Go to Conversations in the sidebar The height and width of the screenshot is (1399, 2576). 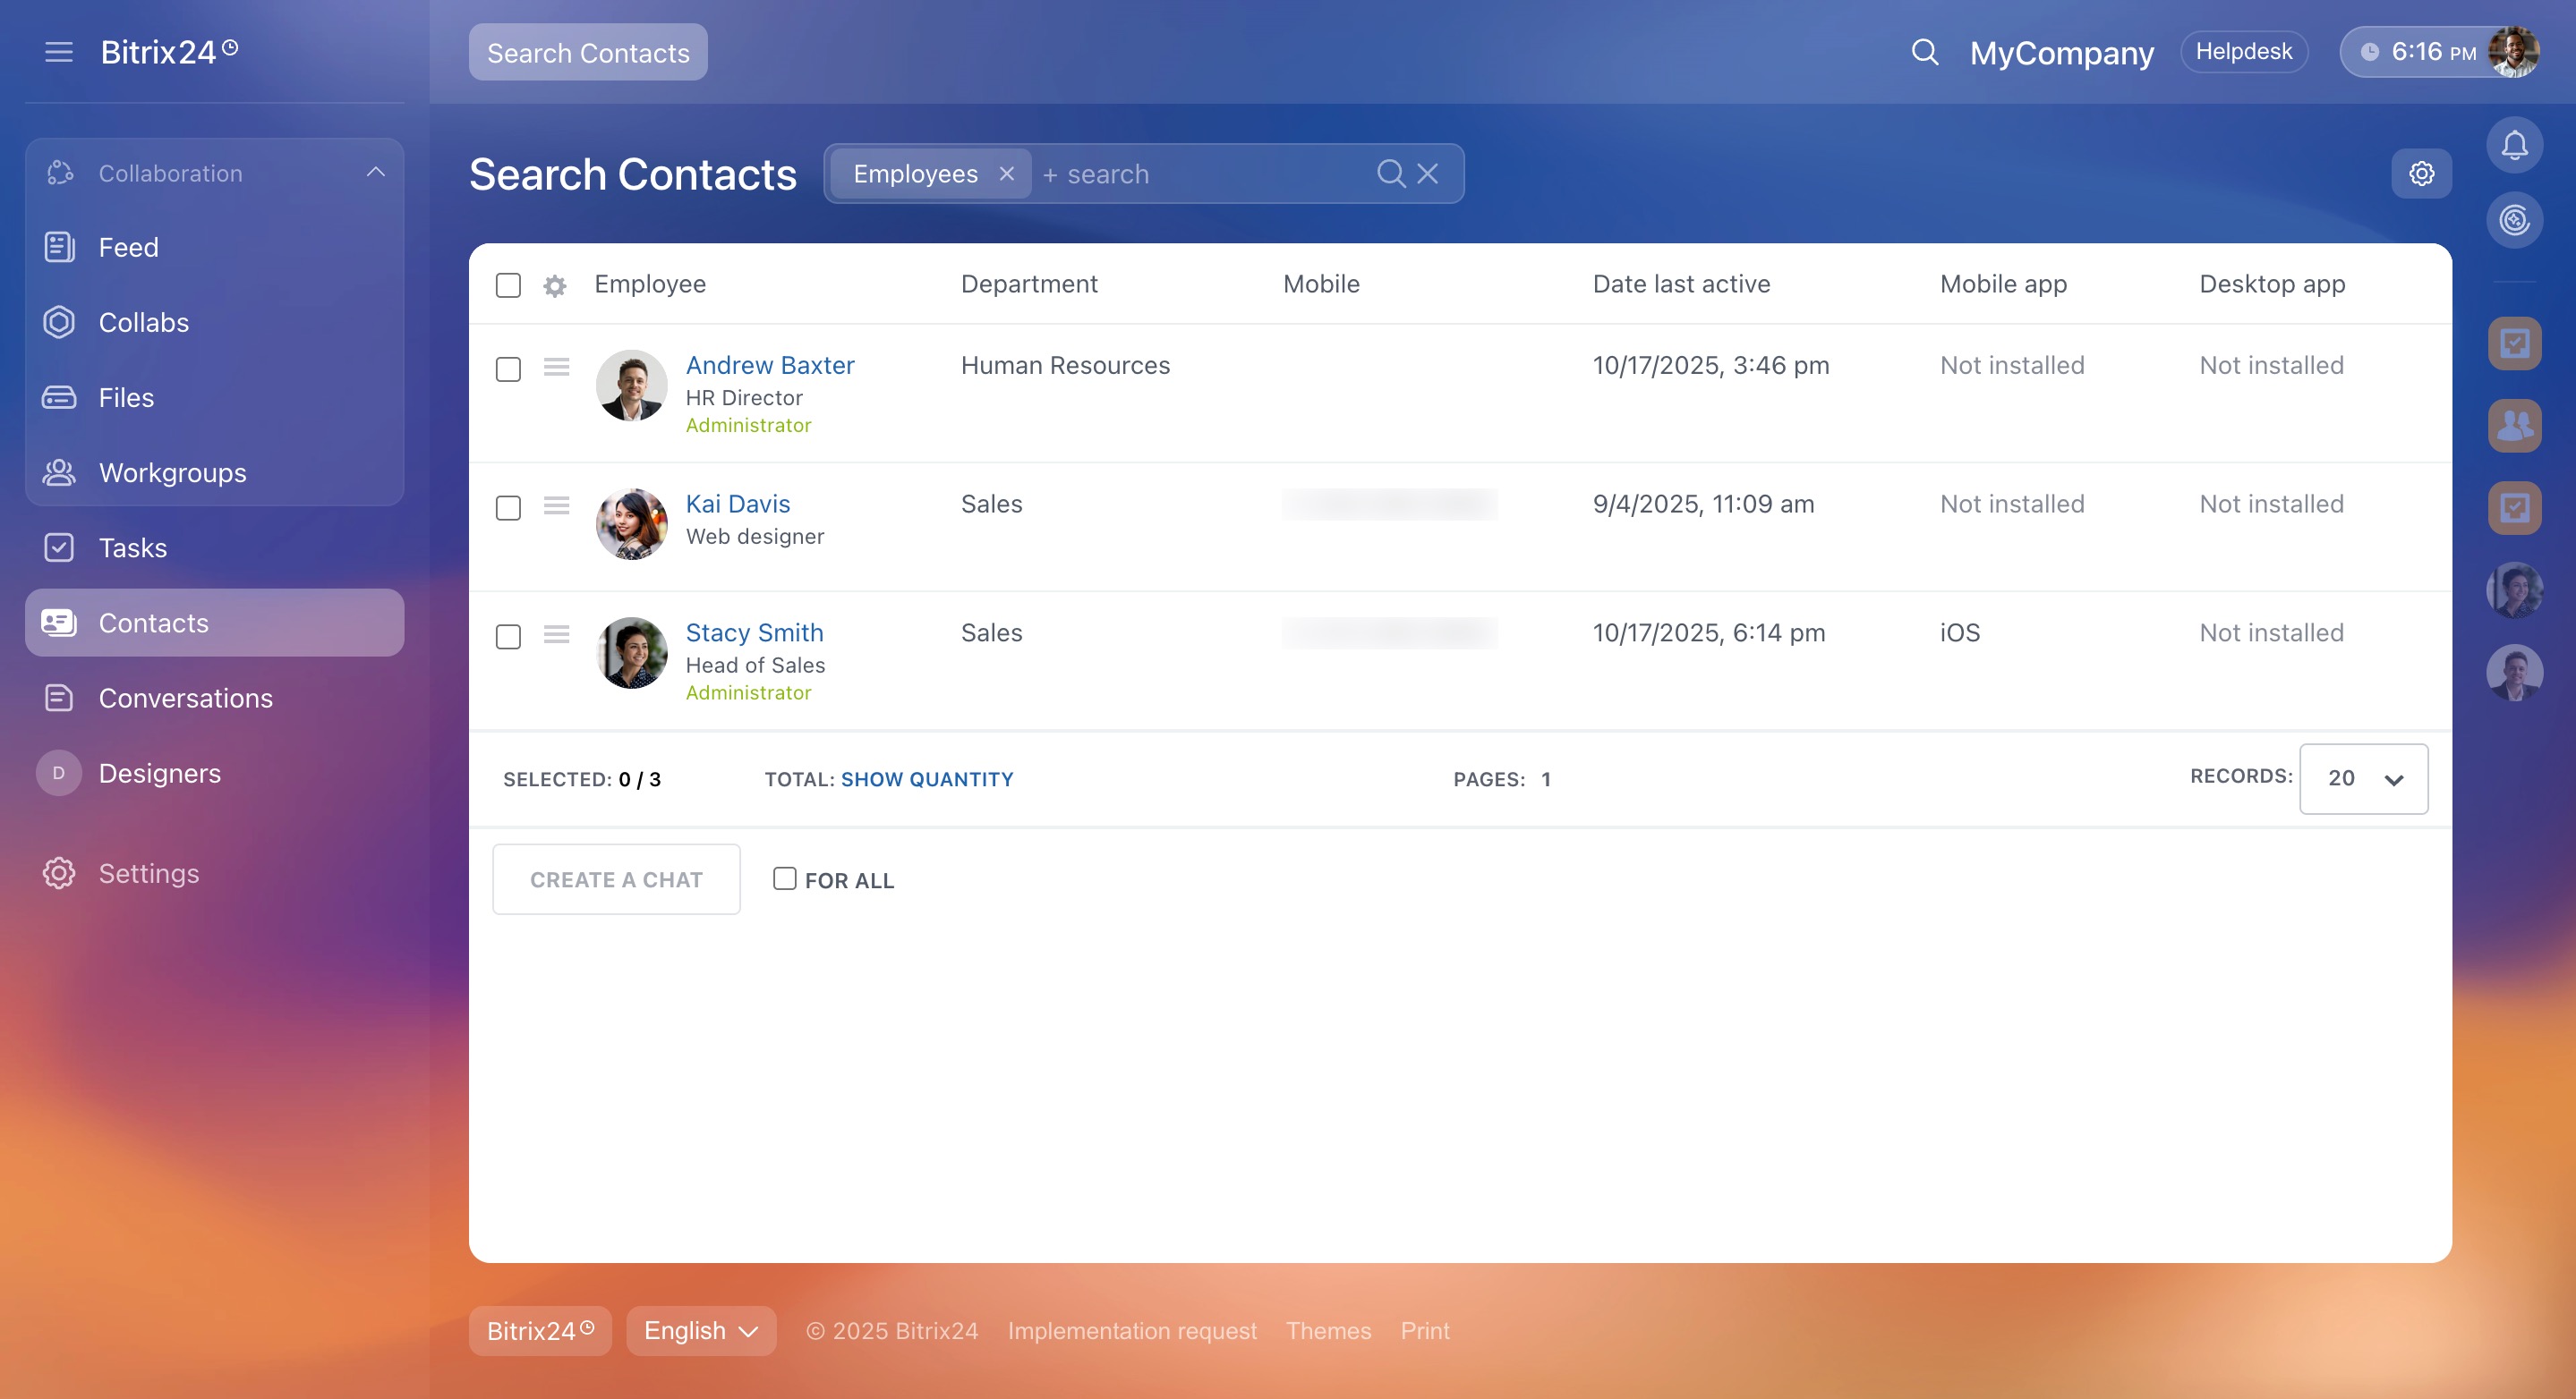[185, 698]
